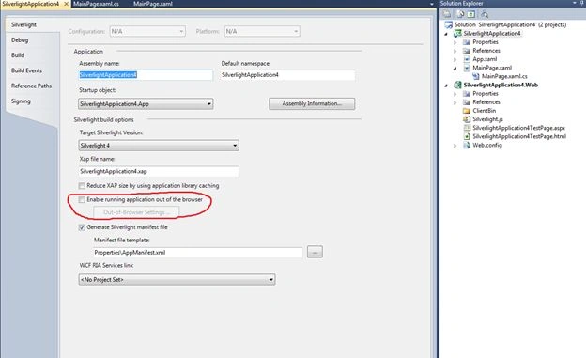Click the Manifest file template text field
This screenshot has height=358, width=586.
click(198, 253)
